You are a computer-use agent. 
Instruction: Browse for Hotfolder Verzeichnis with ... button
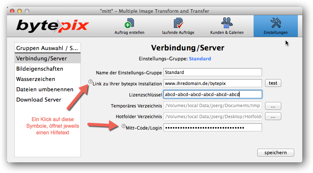273,116
